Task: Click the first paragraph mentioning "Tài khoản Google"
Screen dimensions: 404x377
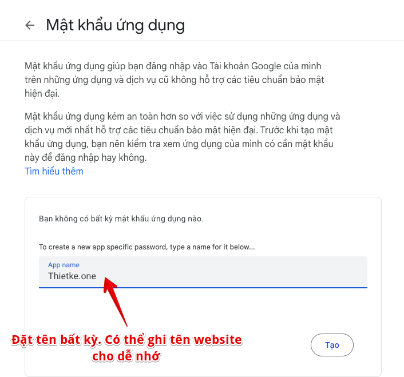Action: (x=174, y=80)
